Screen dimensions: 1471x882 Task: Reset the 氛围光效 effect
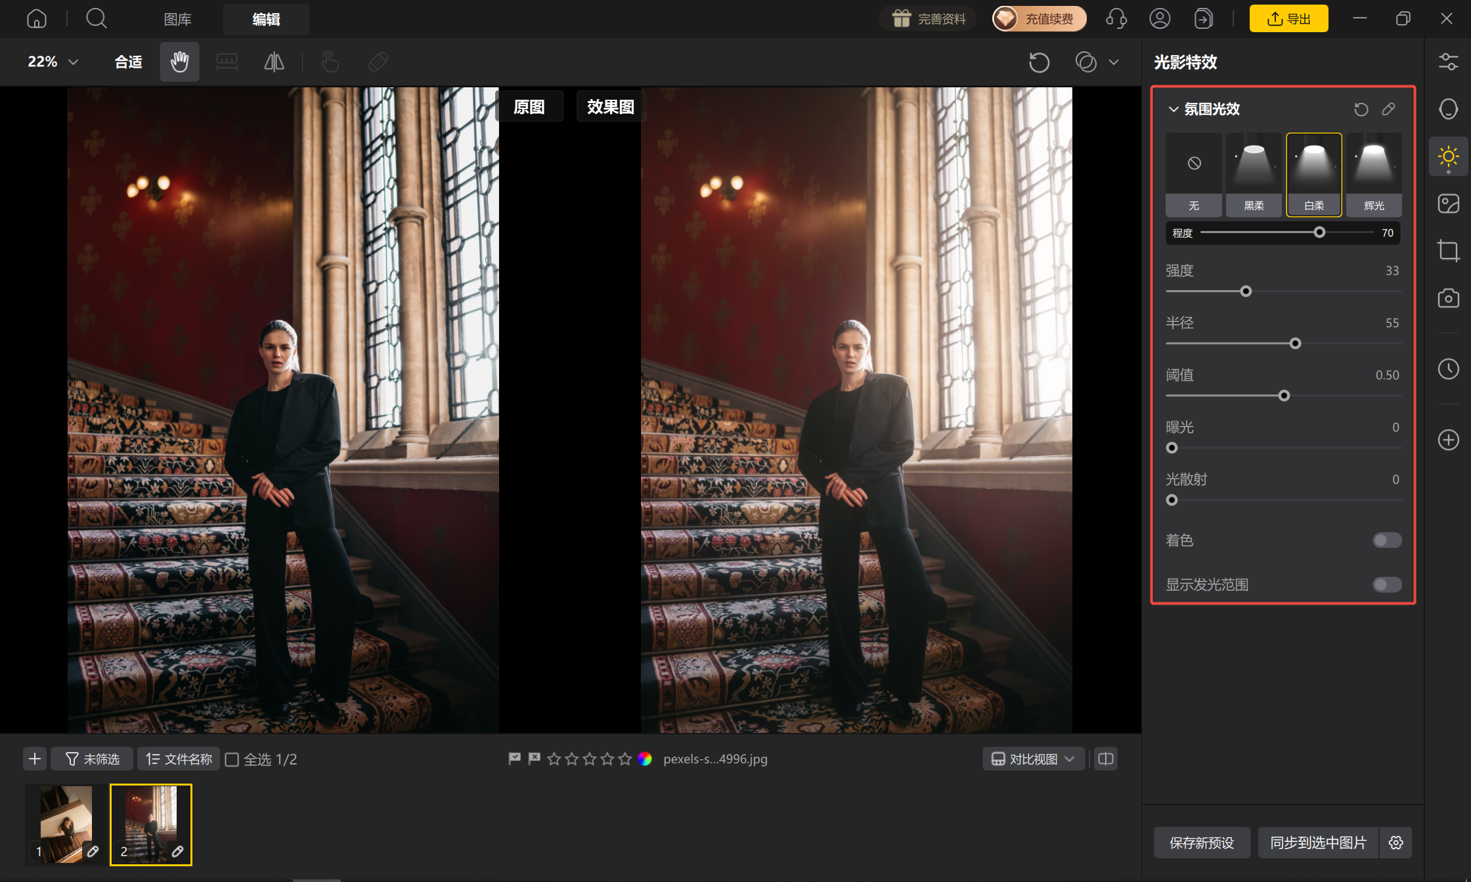(x=1361, y=109)
